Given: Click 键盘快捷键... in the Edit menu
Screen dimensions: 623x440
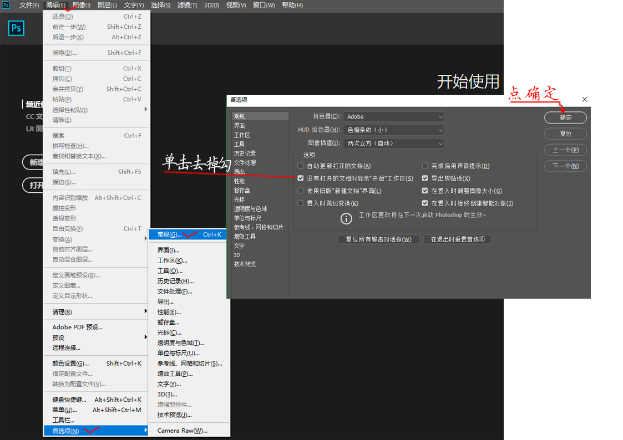Looking at the screenshot, I should click(97, 400).
